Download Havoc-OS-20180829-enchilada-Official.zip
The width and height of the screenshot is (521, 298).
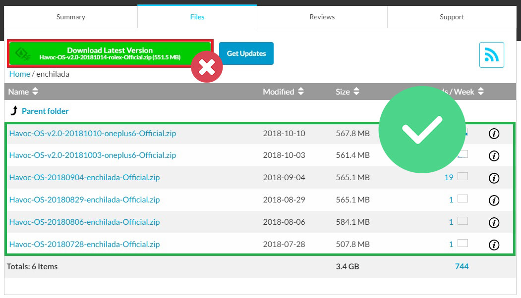(x=84, y=200)
